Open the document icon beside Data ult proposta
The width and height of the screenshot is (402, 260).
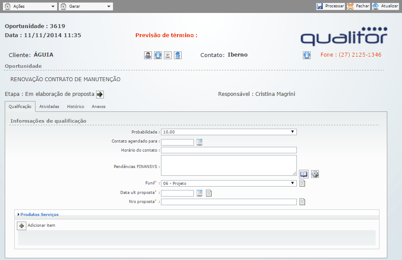pyautogui.click(x=209, y=193)
